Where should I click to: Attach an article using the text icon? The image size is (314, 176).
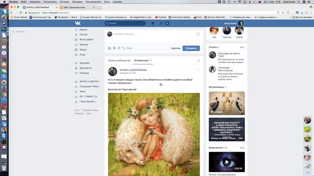pos(124,48)
